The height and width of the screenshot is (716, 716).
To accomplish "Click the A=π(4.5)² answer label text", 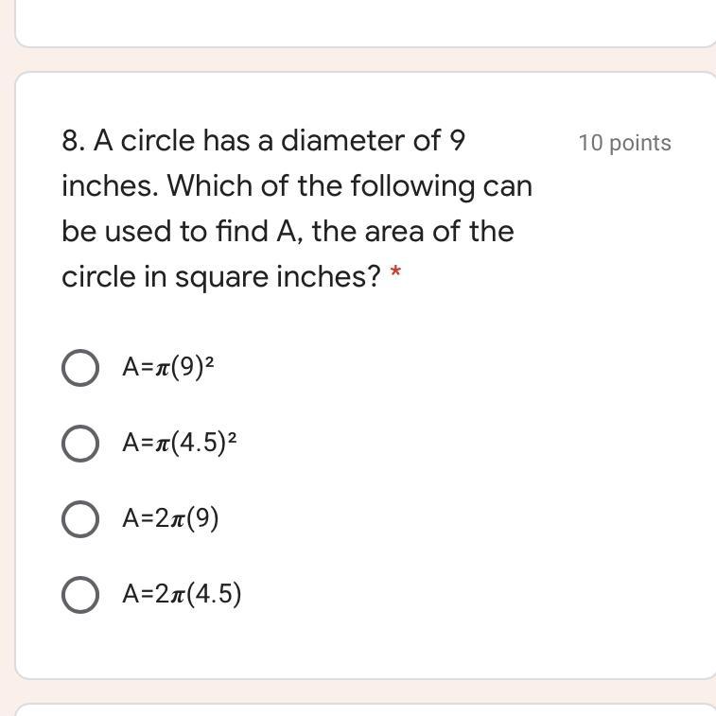I will tap(179, 443).
